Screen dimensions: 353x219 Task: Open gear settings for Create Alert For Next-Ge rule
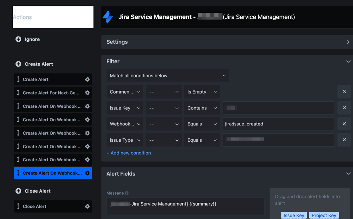tap(87, 93)
